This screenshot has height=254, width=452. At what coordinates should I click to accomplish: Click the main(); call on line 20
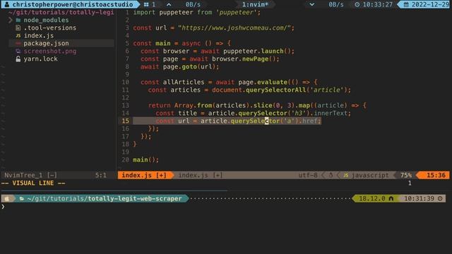[145, 160]
